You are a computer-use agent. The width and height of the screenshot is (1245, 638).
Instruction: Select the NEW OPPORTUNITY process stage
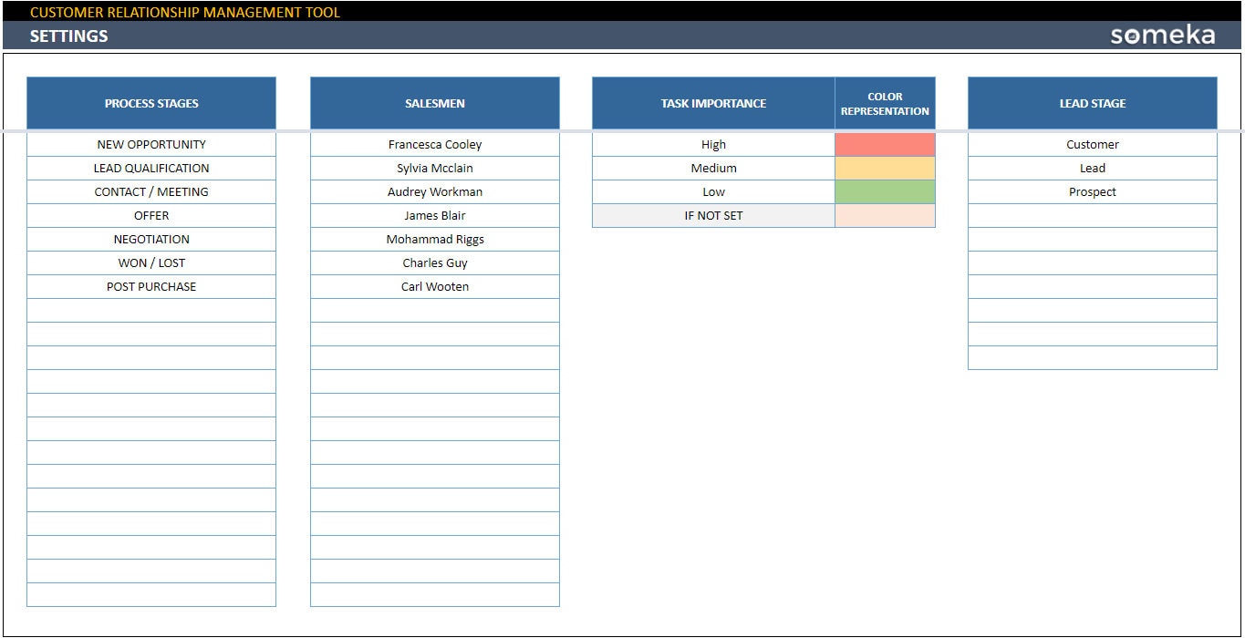(x=150, y=144)
